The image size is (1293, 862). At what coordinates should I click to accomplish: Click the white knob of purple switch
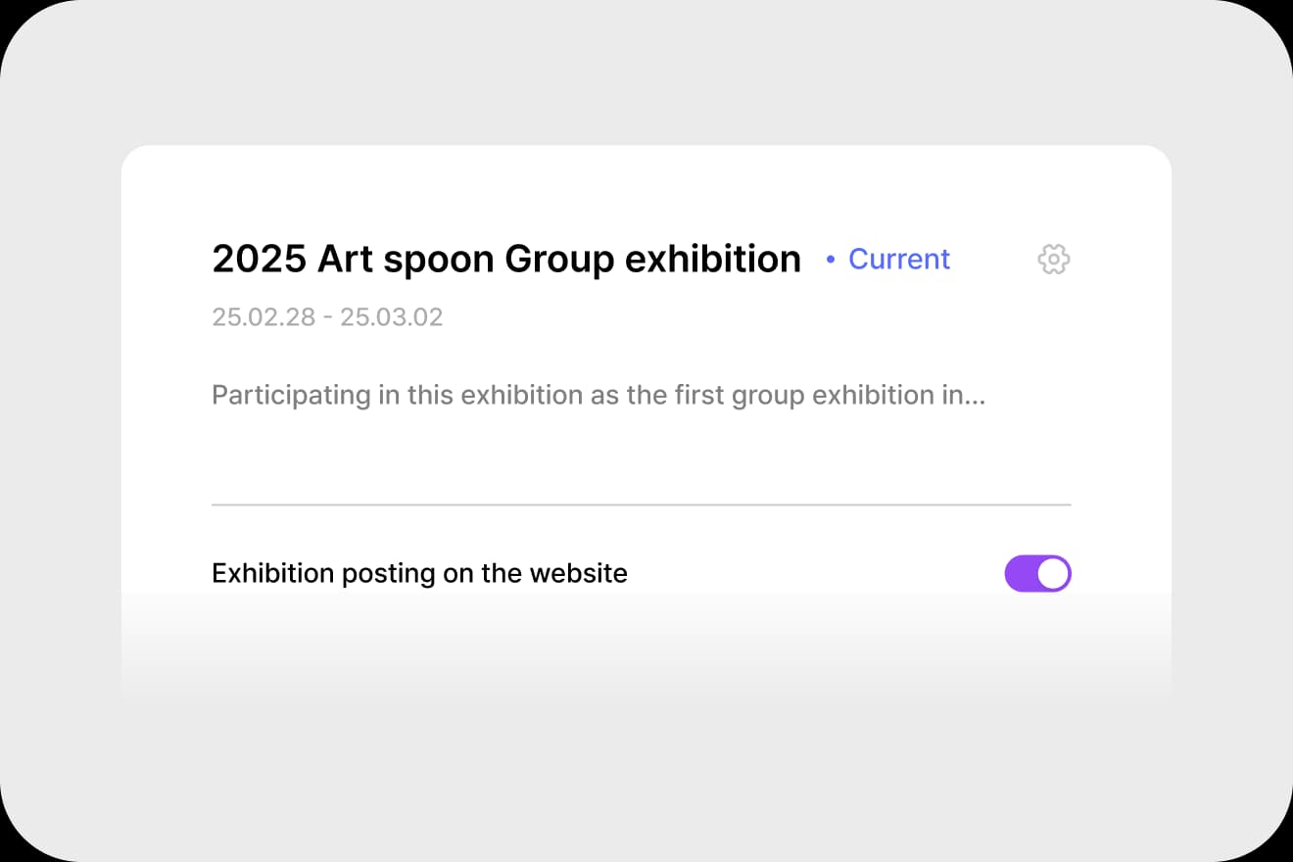[x=1053, y=574]
